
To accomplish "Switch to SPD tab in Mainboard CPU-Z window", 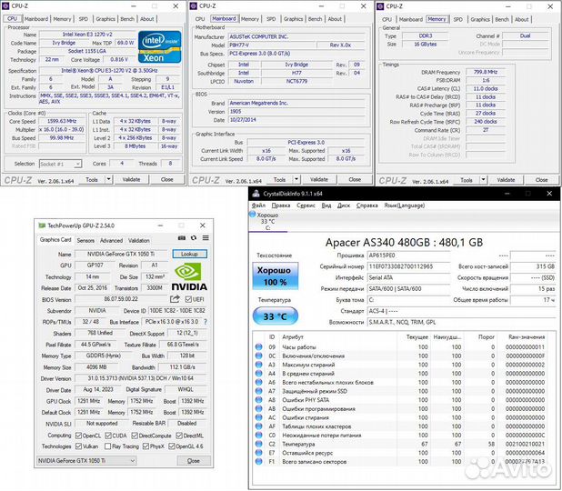I will (271, 19).
